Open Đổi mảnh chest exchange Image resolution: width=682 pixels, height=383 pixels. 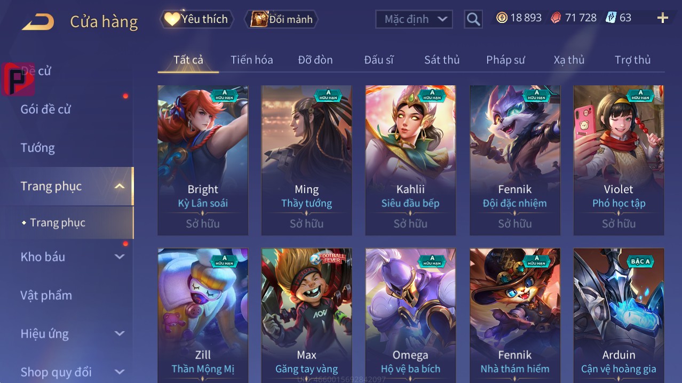point(281,19)
